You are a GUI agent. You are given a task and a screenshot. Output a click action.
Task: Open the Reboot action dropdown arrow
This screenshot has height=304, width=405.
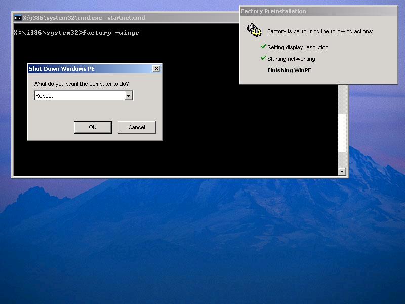click(129, 96)
